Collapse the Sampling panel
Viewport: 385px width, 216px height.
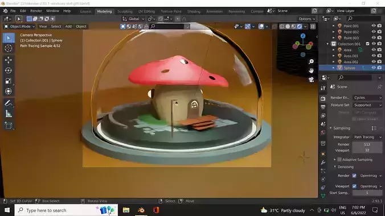(x=331, y=128)
